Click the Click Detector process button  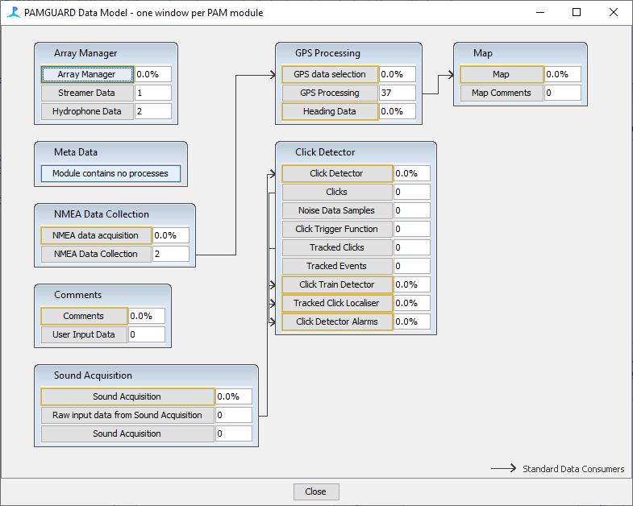(x=337, y=173)
